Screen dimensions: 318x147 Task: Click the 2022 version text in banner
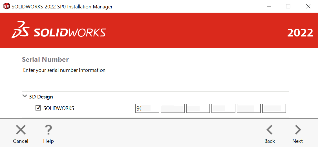tap(300, 33)
